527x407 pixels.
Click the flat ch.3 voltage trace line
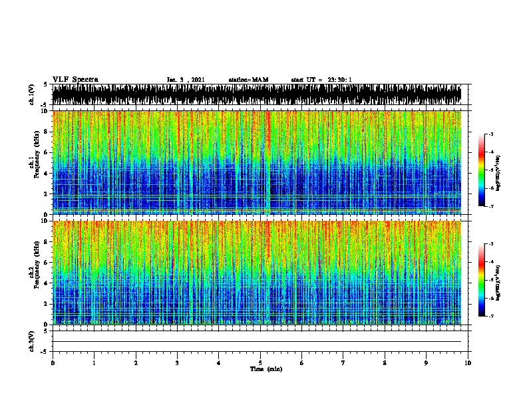(257, 342)
